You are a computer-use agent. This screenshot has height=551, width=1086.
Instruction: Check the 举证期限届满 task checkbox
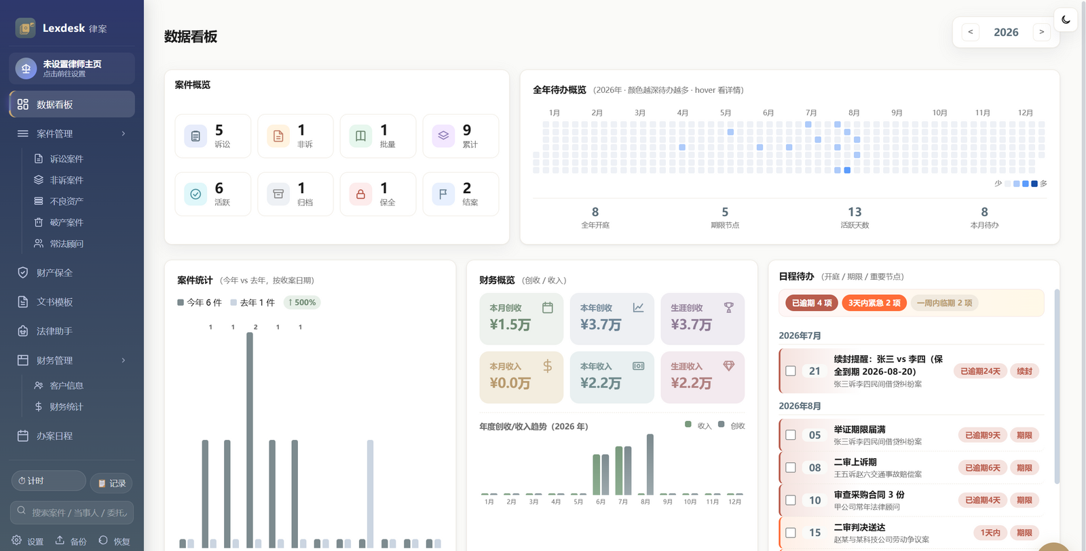pos(791,435)
